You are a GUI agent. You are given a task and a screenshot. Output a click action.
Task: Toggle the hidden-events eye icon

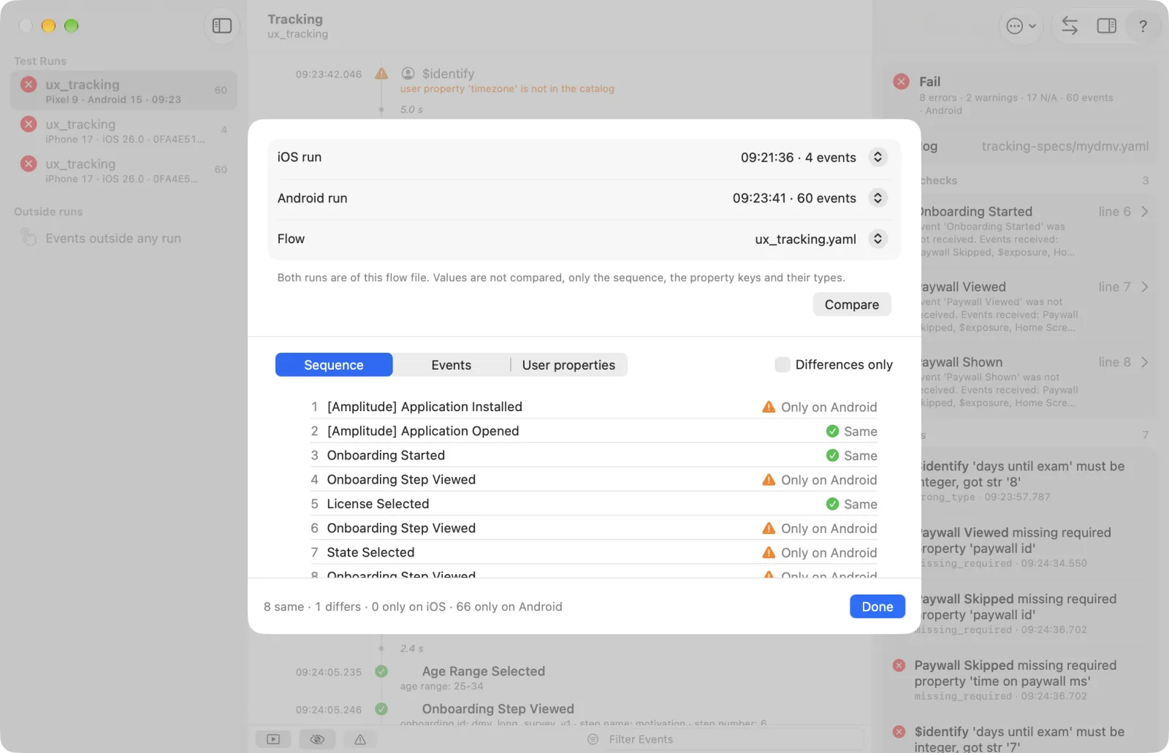click(317, 739)
